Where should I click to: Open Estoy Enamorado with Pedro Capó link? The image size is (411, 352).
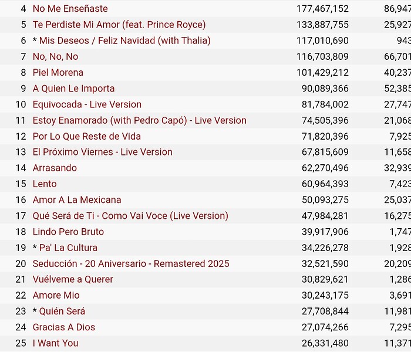coord(140,120)
